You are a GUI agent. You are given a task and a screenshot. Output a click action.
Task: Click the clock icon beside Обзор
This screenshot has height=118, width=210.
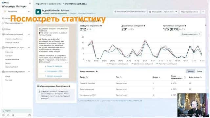point(3,29)
